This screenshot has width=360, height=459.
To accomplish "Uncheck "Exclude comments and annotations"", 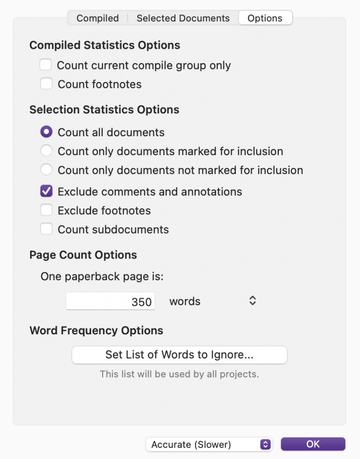I will click(x=46, y=191).
